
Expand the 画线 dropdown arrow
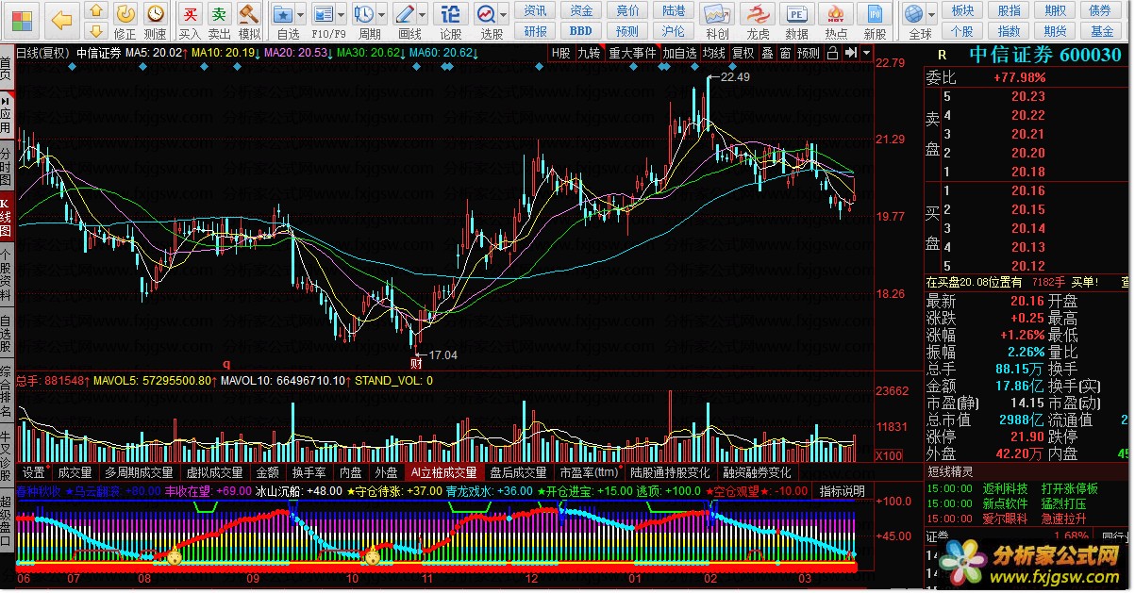[424, 15]
